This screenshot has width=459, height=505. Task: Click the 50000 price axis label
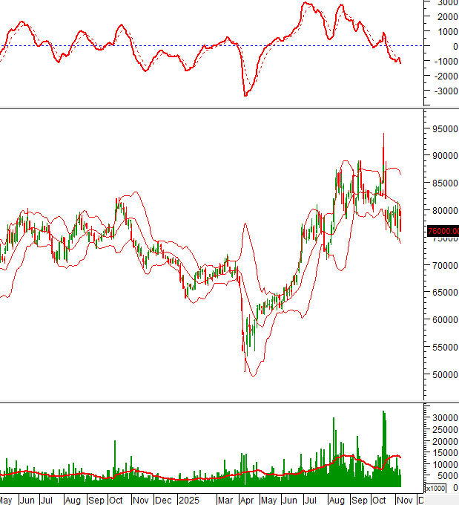443,374
